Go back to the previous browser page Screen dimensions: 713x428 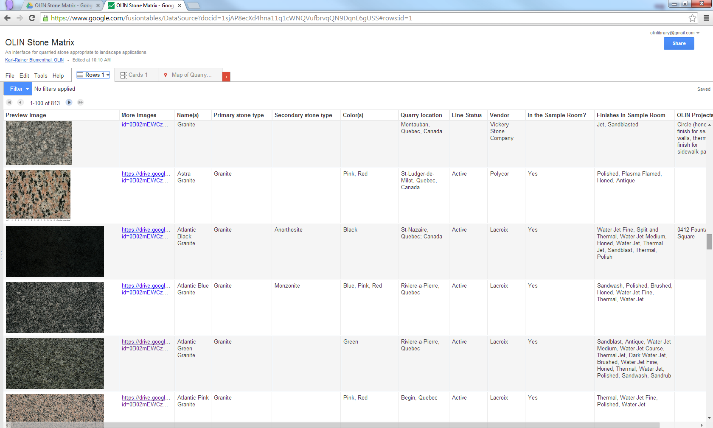pos(7,18)
